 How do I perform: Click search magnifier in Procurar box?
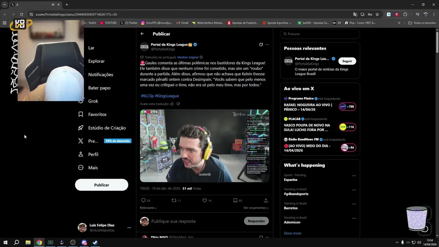(x=284, y=34)
